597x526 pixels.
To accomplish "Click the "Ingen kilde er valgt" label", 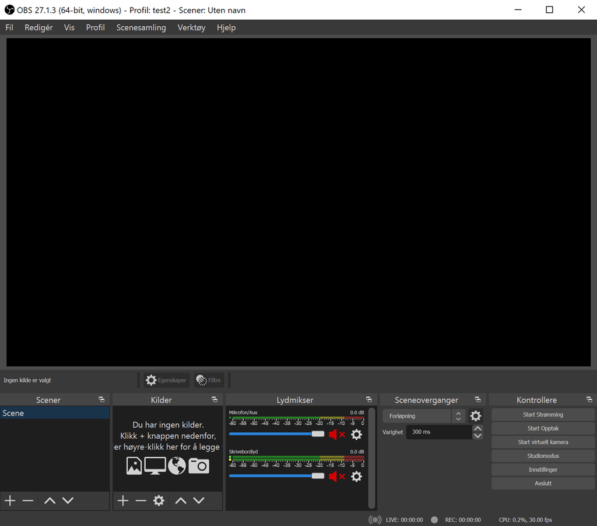I will [27, 380].
